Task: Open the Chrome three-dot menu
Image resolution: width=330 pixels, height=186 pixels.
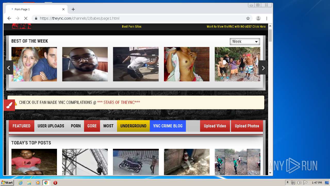Action: click(x=267, y=18)
